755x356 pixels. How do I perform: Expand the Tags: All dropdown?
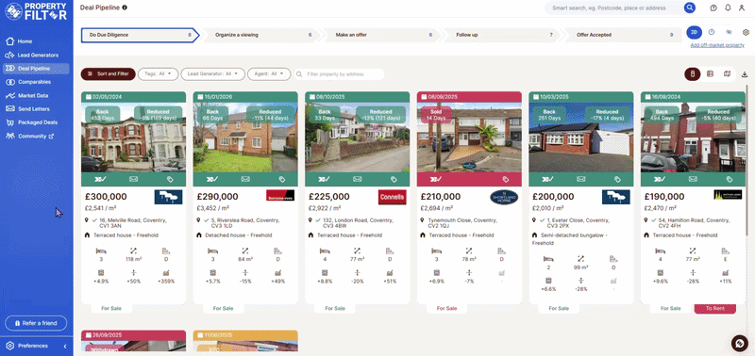(x=158, y=74)
